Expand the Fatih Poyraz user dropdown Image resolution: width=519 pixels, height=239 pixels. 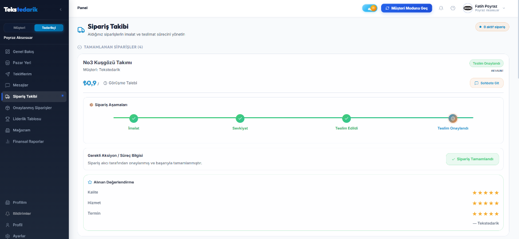(x=504, y=8)
